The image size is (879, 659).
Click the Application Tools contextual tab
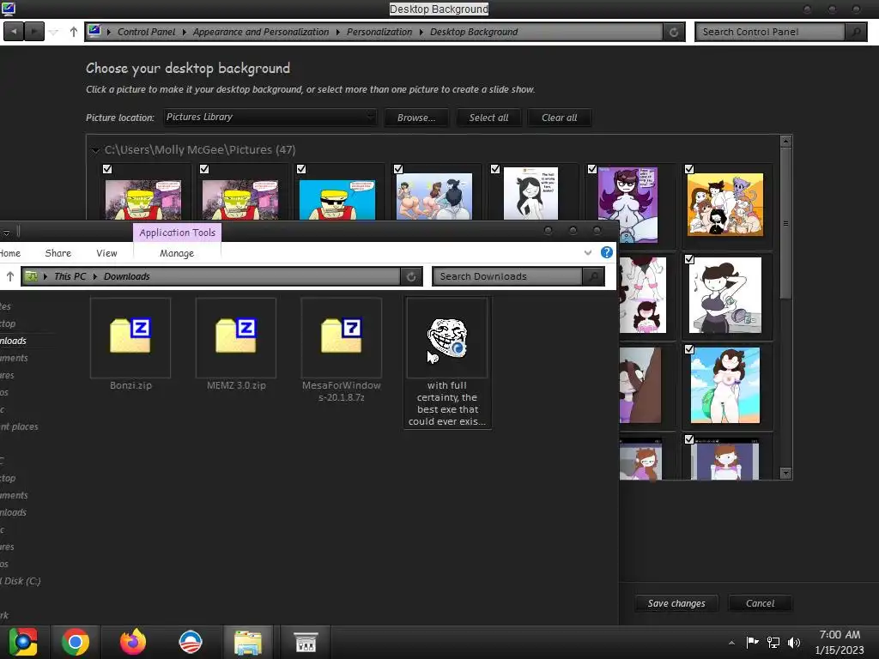(177, 233)
